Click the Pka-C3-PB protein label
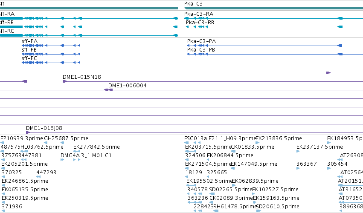The image size is (363, 213). click(201, 50)
